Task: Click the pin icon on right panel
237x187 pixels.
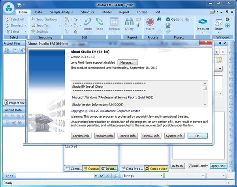Action: tap(220, 43)
